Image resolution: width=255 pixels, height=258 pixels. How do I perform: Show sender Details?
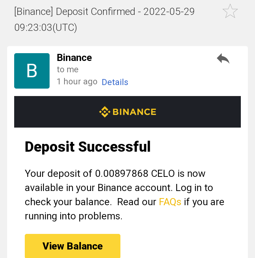pos(115,82)
